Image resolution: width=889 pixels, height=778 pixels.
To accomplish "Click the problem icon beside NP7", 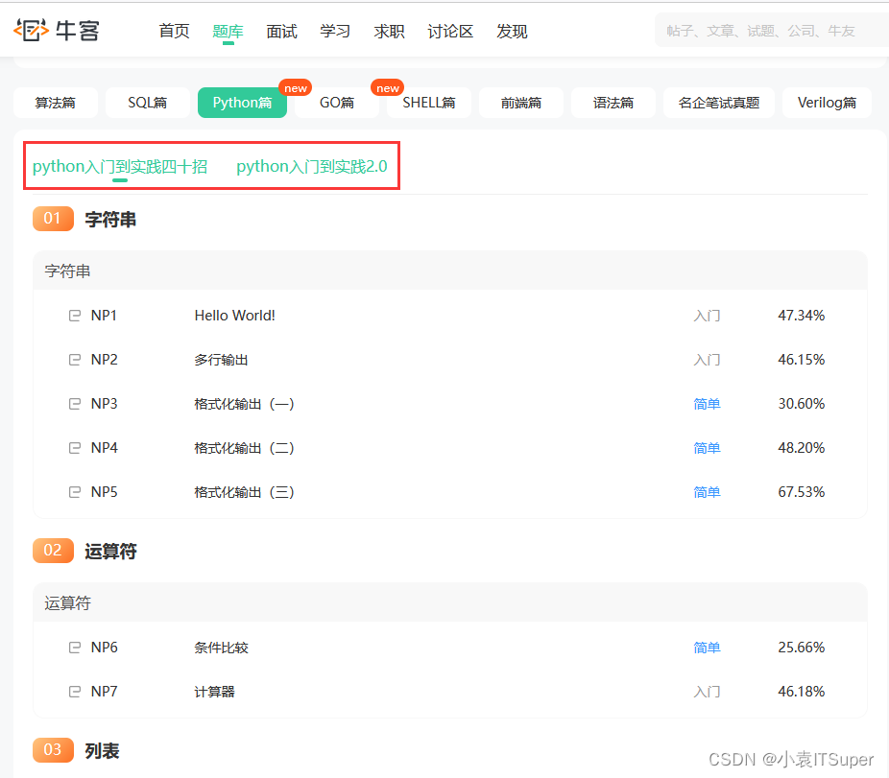I will (74, 692).
